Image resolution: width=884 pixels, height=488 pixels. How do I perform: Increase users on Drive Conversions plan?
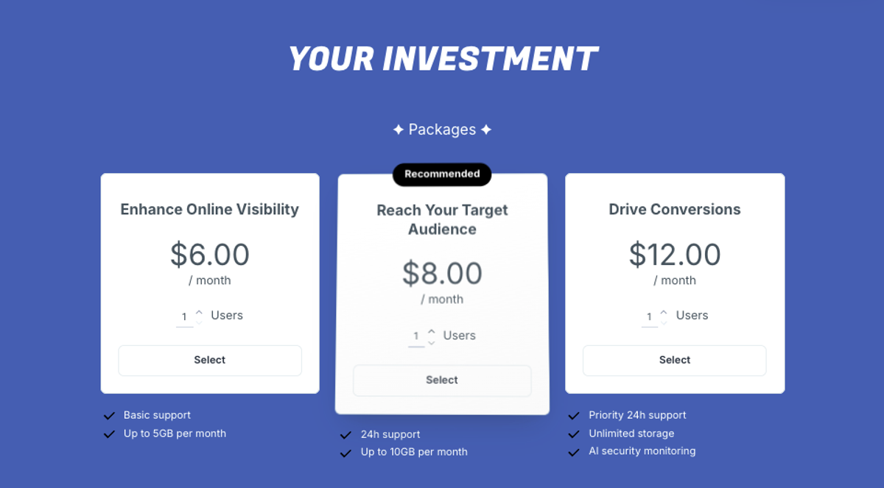664,312
